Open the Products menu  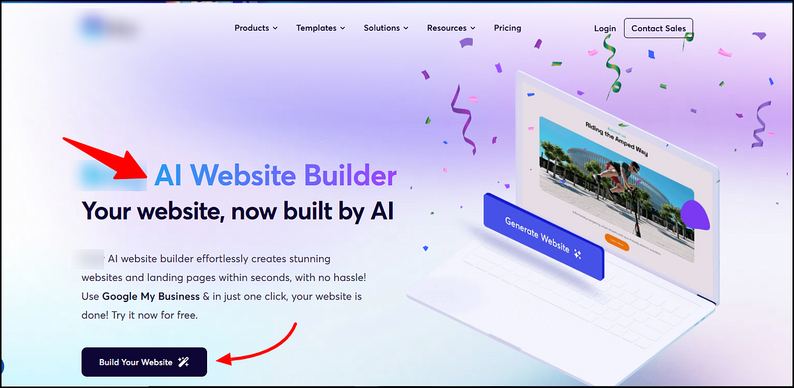[x=256, y=28]
